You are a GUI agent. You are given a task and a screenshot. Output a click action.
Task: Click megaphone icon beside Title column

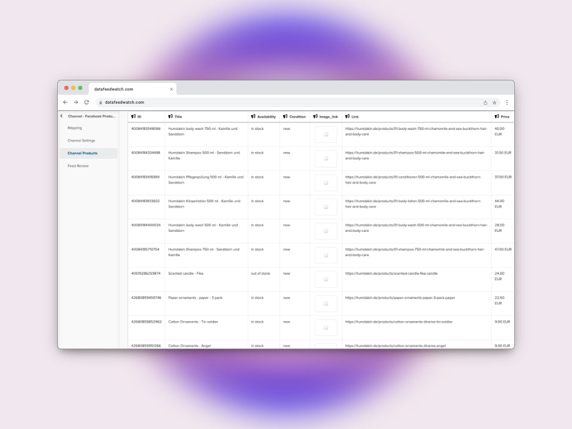tap(170, 117)
